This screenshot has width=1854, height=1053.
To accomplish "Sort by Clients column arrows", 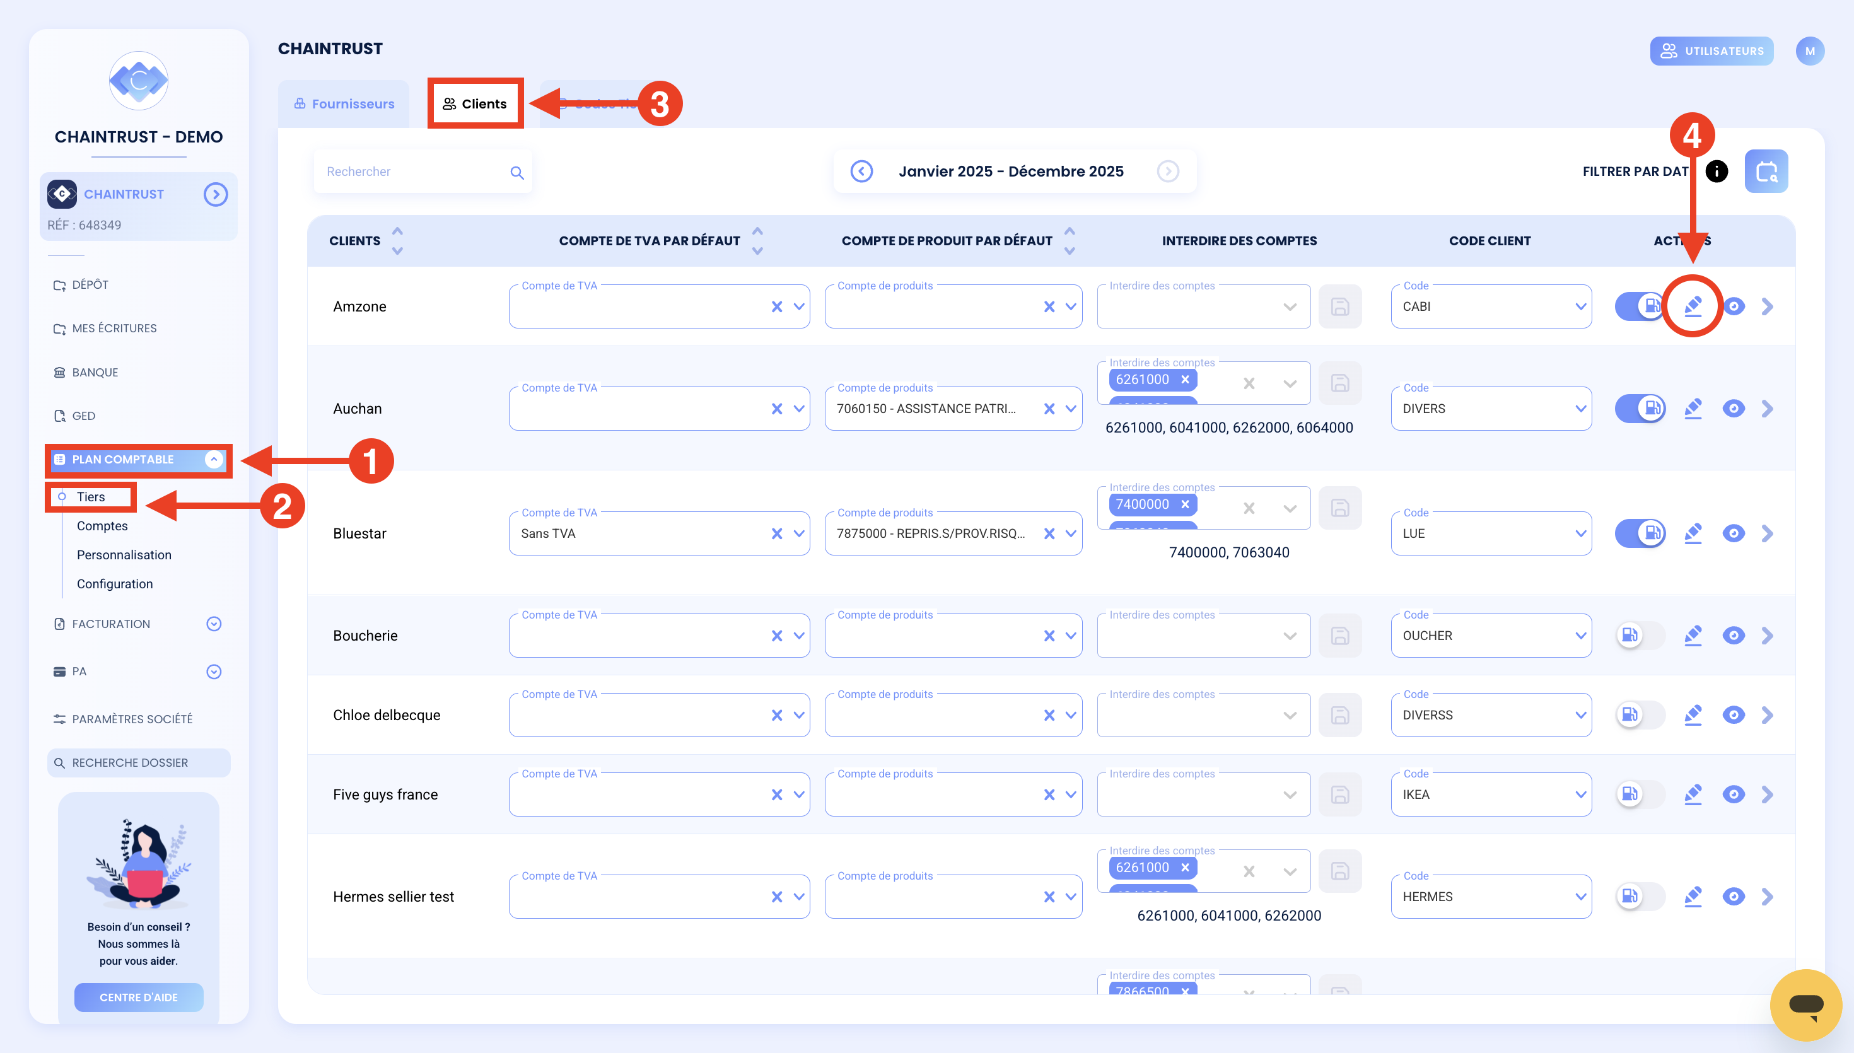I will pos(397,241).
